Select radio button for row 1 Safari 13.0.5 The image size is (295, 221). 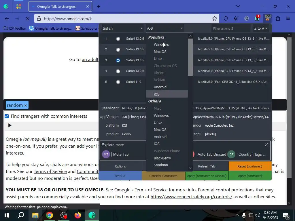(x=118, y=39)
